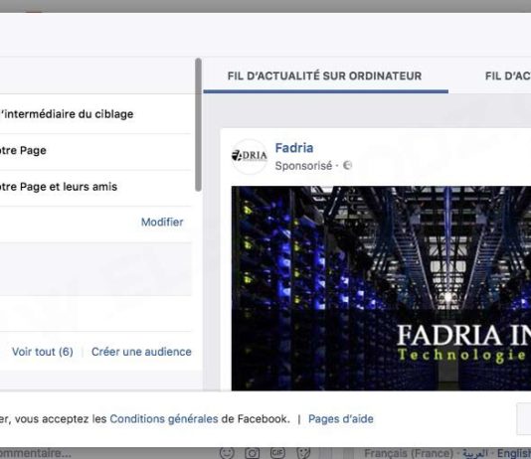
Task: Click the emoji smiley icon in comment bar
Action: (x=227, y=453)
